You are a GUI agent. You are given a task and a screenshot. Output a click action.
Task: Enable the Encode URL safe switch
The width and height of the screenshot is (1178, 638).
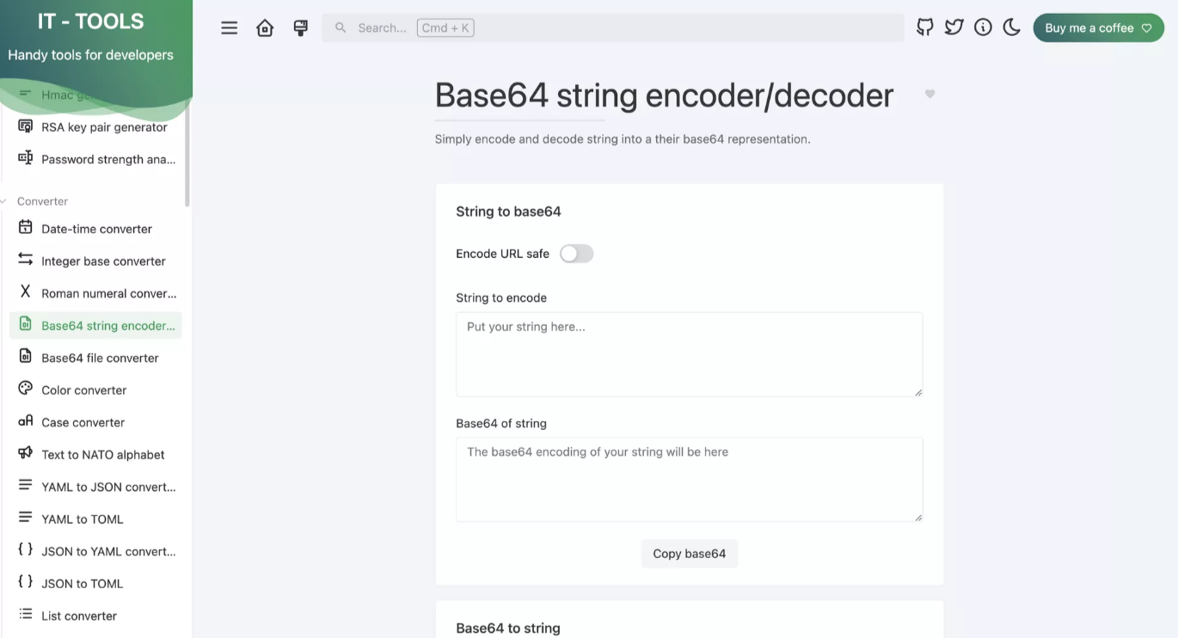(x=576, y=254)
